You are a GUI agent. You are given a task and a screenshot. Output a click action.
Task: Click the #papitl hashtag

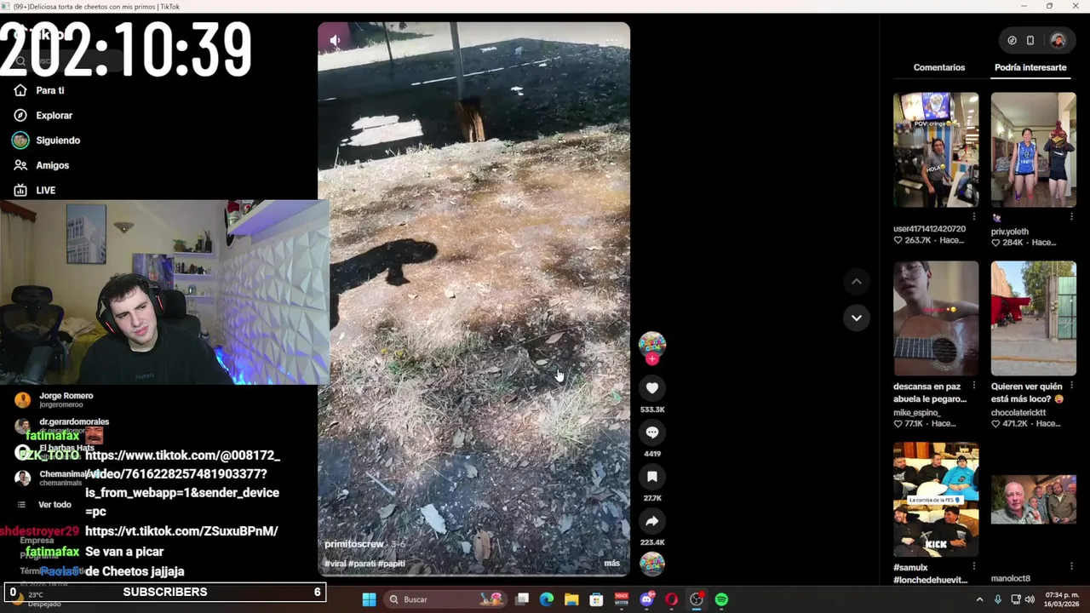pos(392,564)
